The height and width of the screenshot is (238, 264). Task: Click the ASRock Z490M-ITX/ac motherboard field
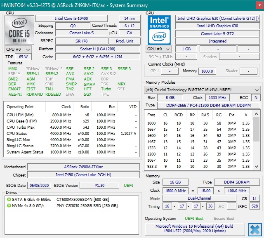84,167
